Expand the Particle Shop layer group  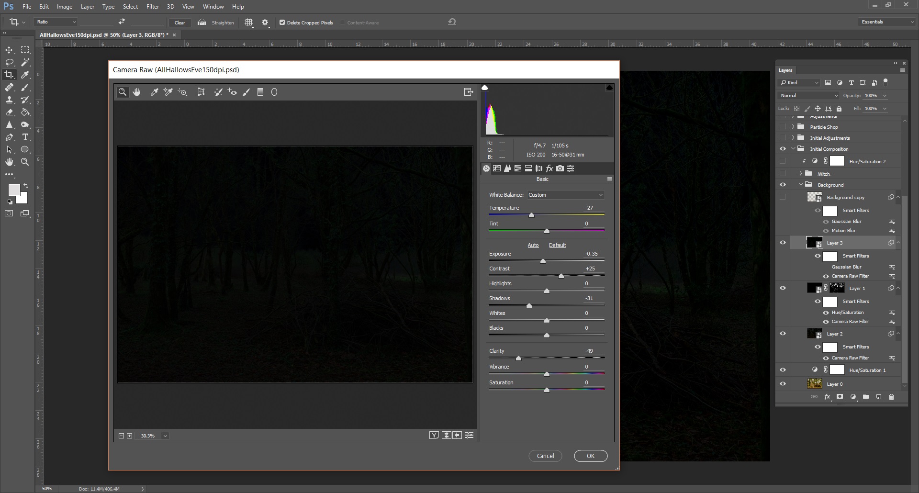click(x=793, y=127)
